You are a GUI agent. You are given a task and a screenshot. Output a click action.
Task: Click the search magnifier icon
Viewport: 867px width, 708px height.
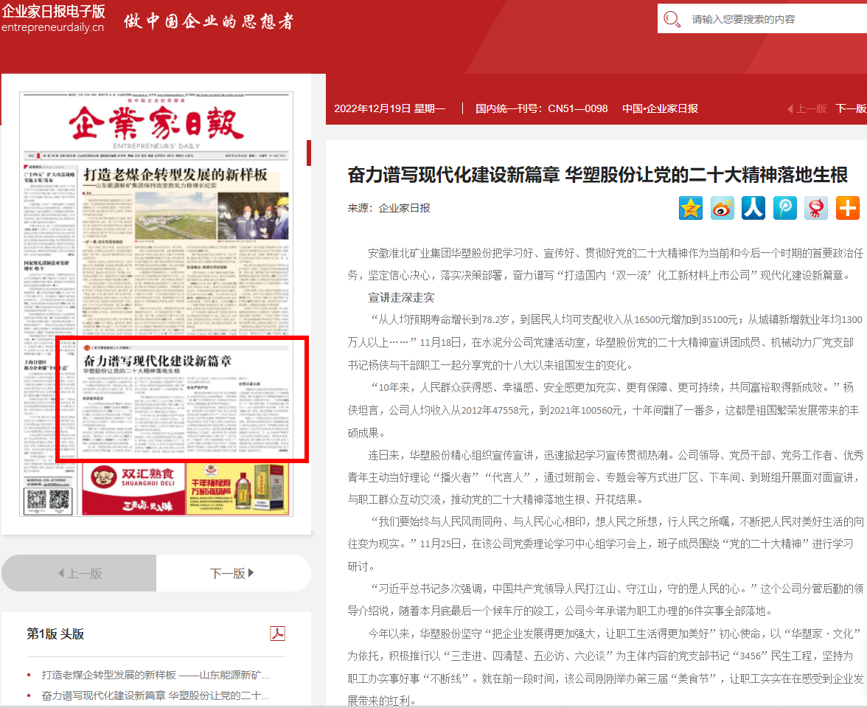pyautogui.click(x=672, y=20)
